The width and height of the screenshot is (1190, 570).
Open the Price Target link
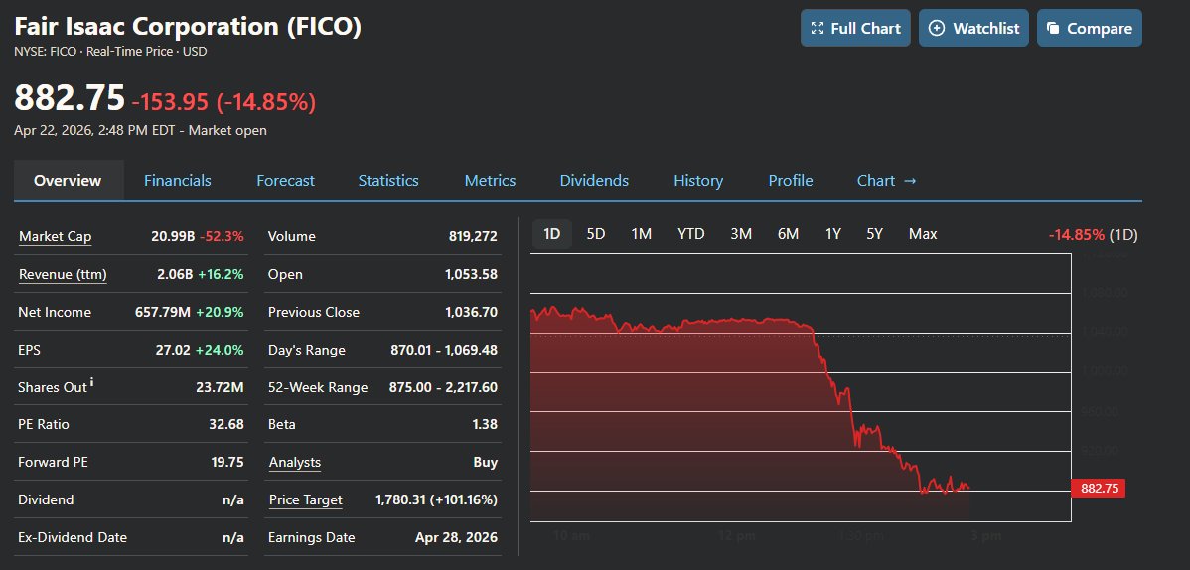tap(305, 500)
